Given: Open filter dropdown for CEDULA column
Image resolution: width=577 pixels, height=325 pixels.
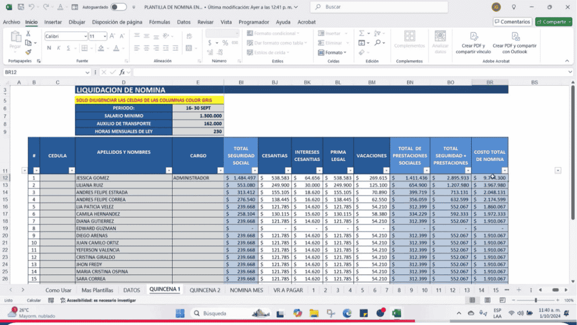Looking at the screenshot, I should 72,170.
